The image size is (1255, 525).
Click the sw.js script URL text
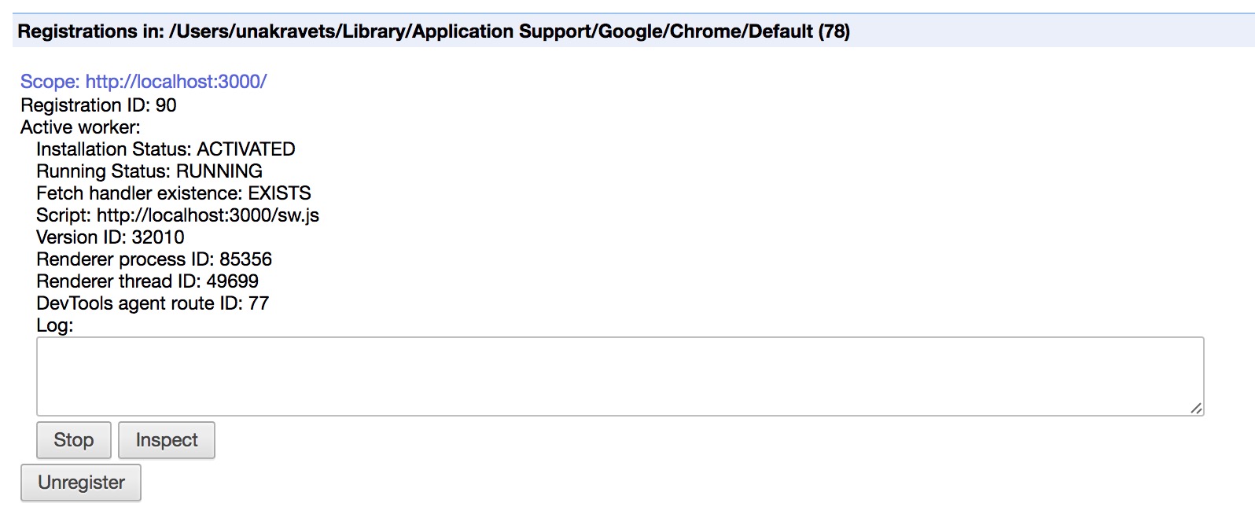click(208, 215)
